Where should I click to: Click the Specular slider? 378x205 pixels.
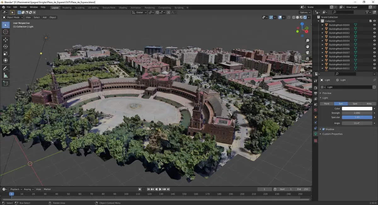pos(357,117)
